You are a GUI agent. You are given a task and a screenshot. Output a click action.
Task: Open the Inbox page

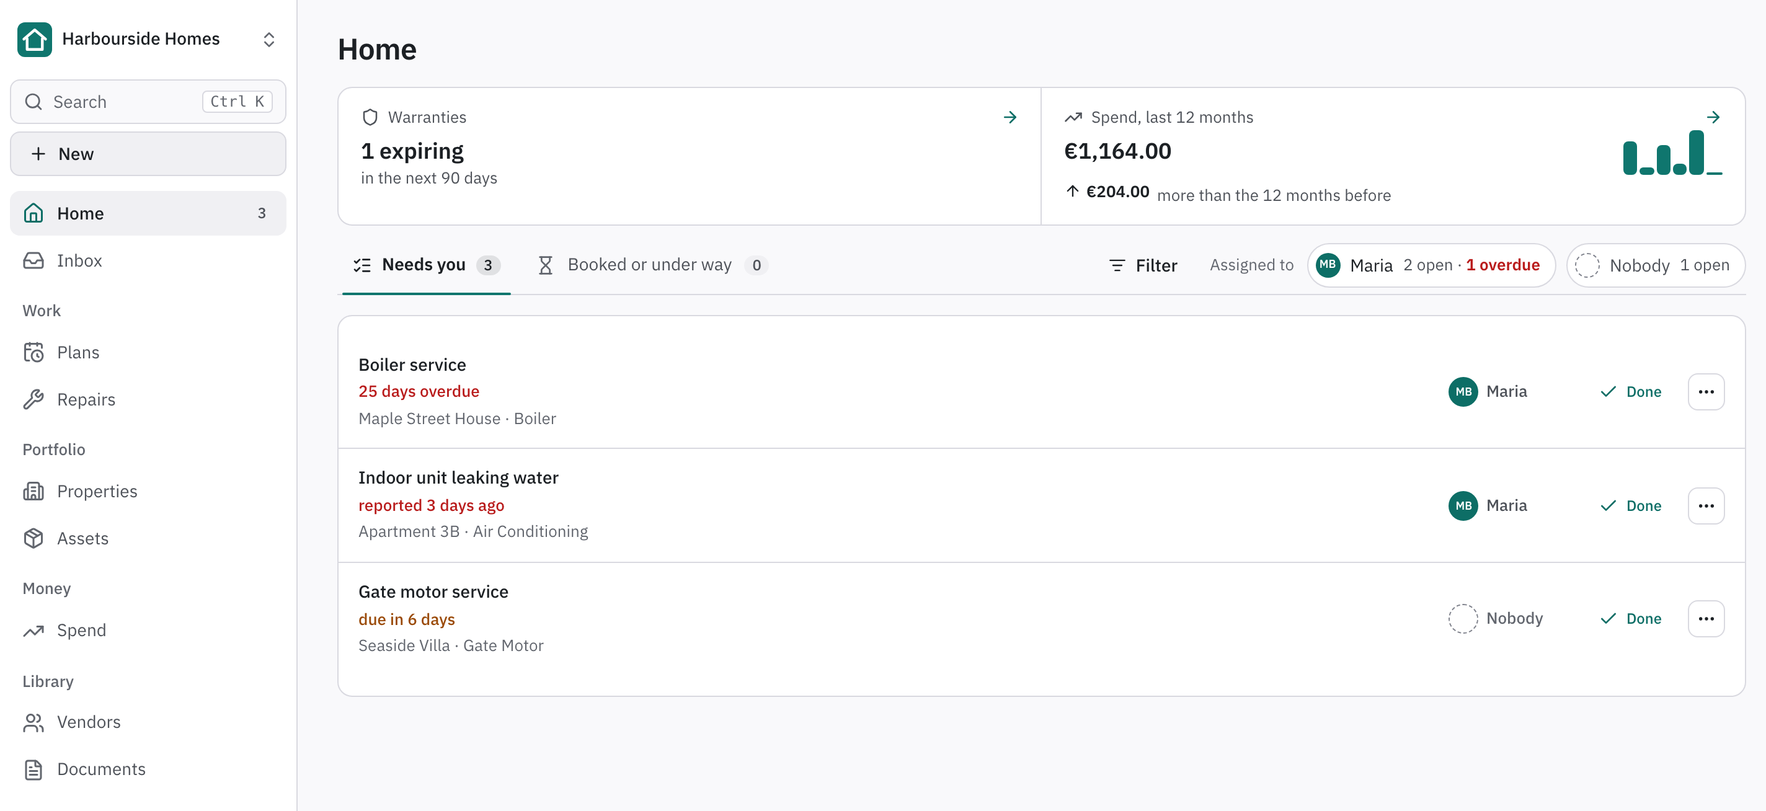click(148, 260)
